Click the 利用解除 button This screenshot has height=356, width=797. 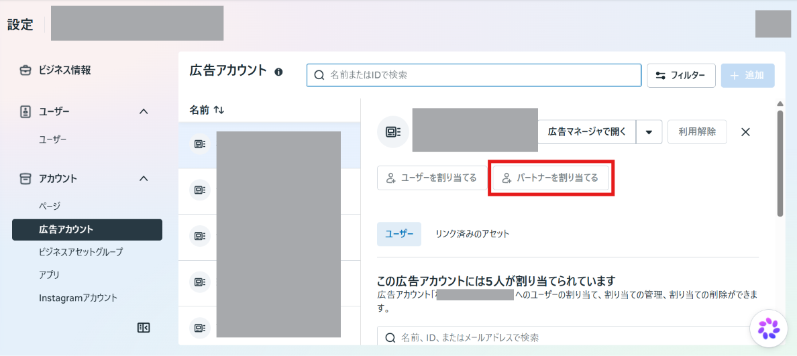tap(697, 131)
